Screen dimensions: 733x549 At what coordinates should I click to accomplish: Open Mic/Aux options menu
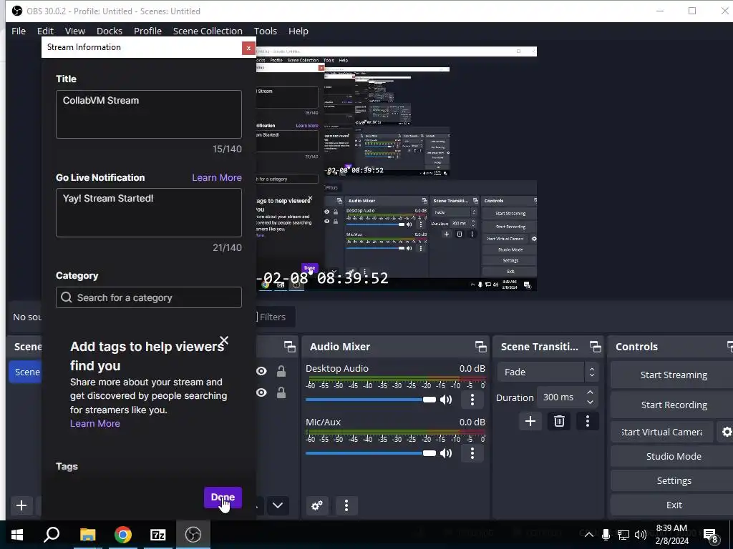tap(472, 453)
